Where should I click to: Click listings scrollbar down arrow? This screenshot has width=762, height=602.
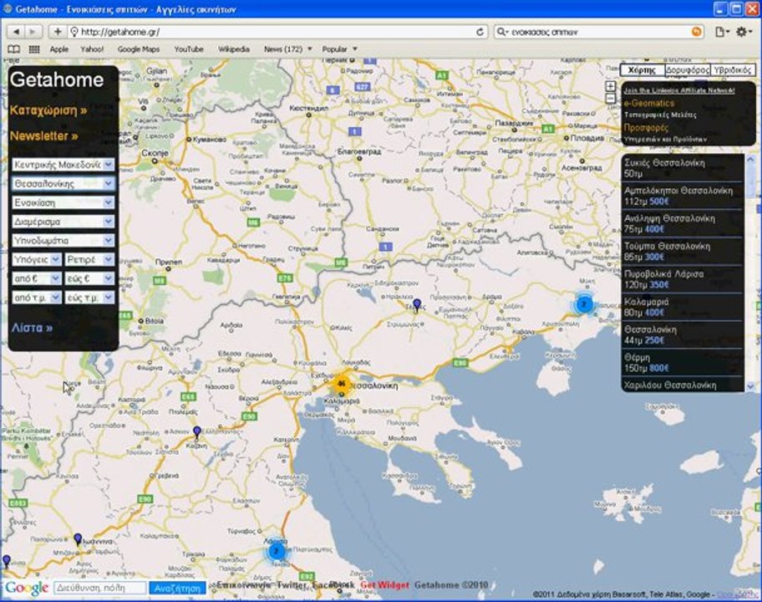click(x=749, y=386)
